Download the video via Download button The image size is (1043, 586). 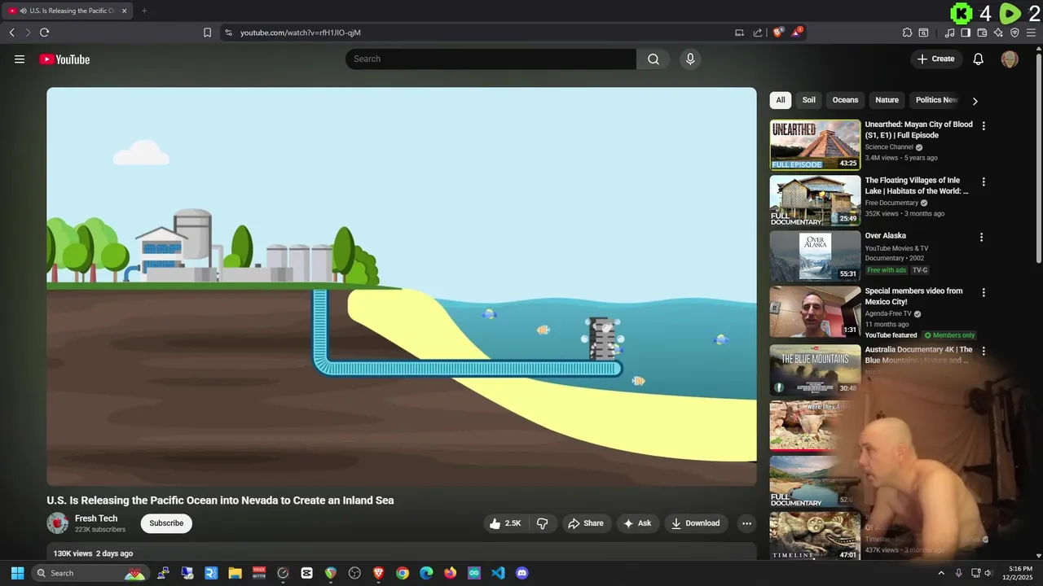point(695,523)
